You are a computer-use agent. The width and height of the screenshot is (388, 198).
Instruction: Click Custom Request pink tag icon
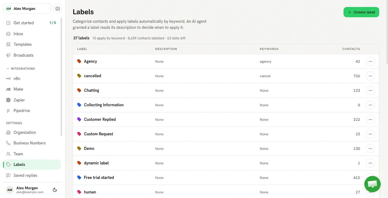point(79,134)
